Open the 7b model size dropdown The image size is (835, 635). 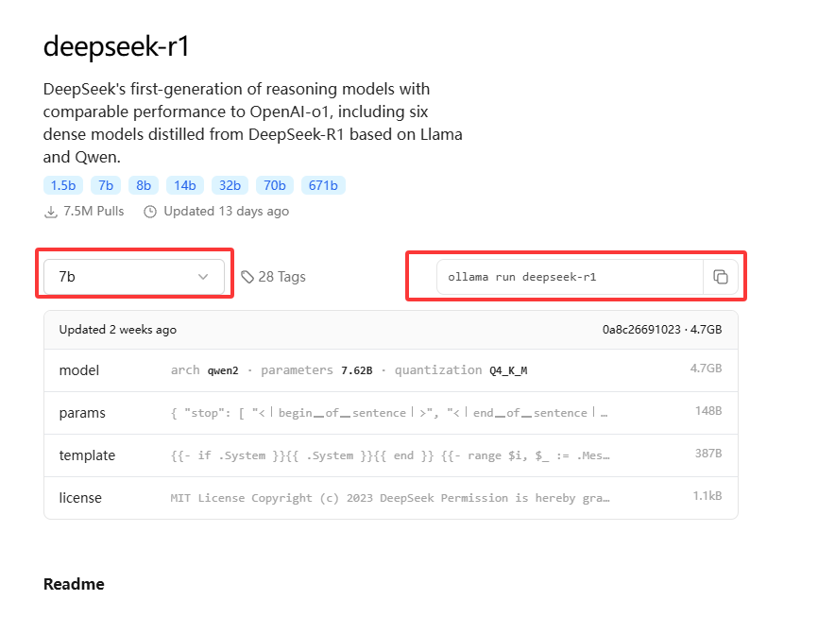(x=134, y=277)
